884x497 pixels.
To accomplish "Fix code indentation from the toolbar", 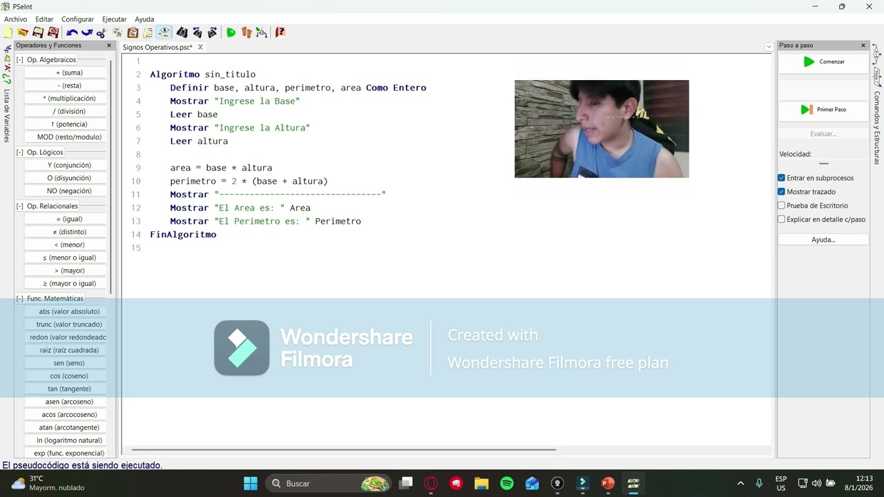I will pyautogui.click(x=148, y=32).
